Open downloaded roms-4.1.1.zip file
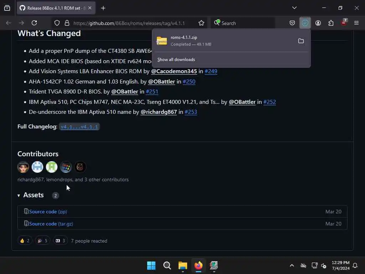 click(x=223, y=41)
